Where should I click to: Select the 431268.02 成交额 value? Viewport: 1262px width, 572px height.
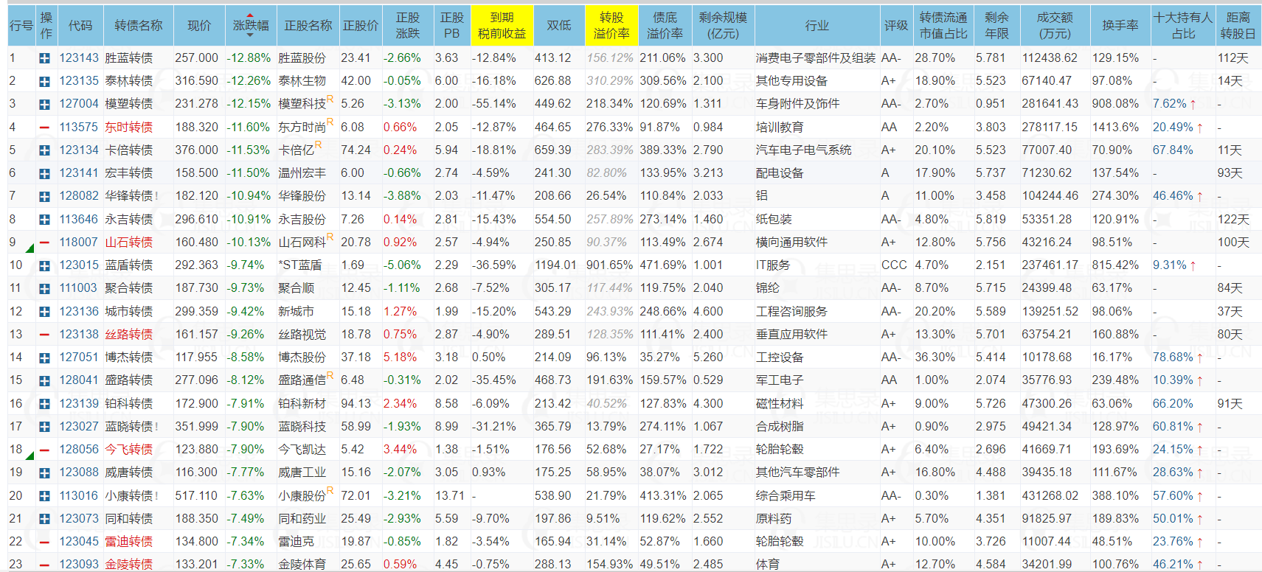click(x=1050, y=496)
